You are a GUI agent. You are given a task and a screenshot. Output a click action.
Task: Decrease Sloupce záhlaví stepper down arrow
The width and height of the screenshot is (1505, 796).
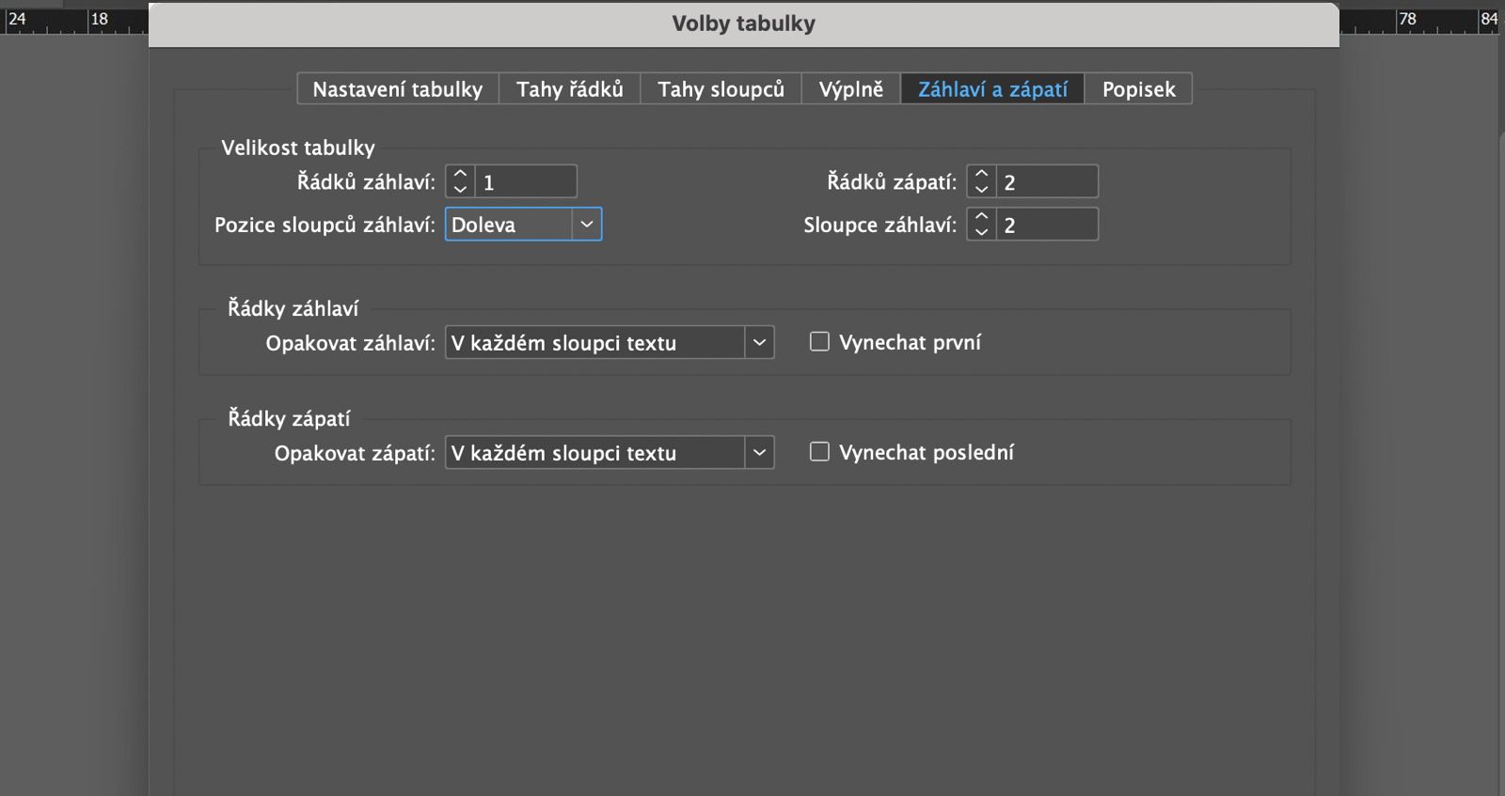981,231
